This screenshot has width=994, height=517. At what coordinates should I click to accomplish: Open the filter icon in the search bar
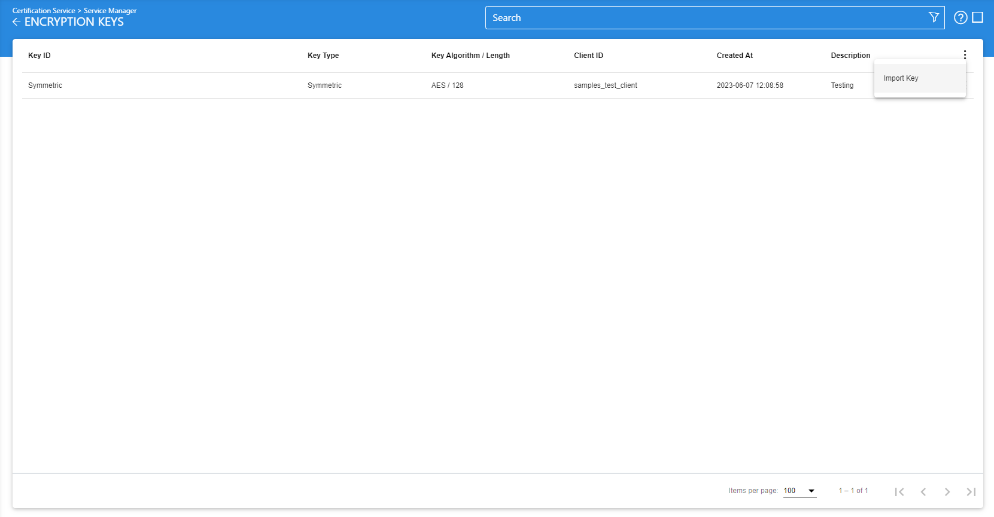pyautogui.click(x=933, y=17)
